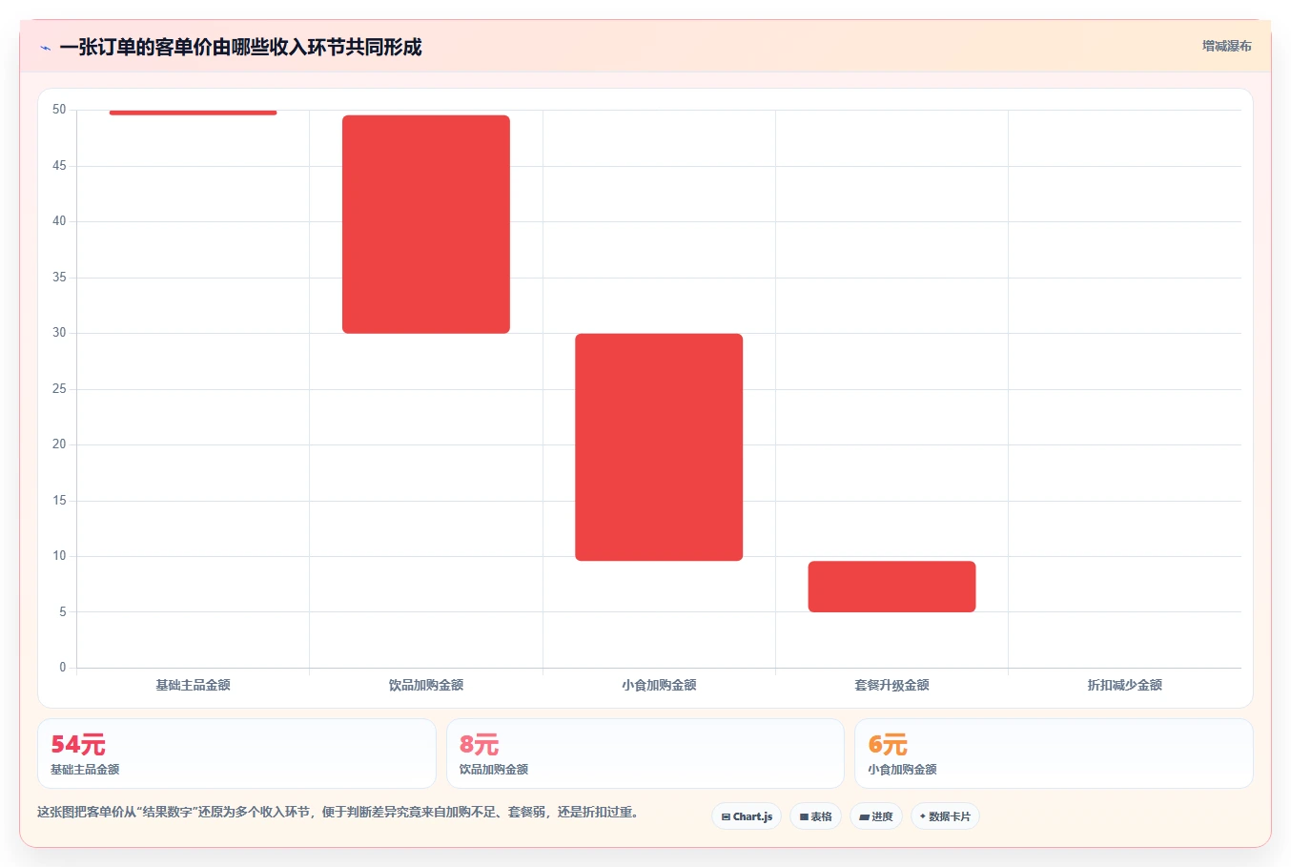Viewport: 1291px width, 867px height.
Task: Click the 表格 tag pill
Action: [x=815, y=816]
